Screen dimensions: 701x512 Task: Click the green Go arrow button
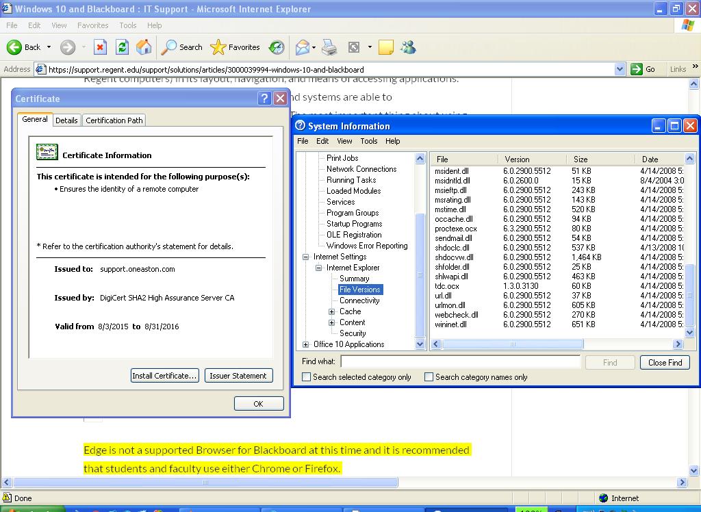[x=636, y=69]
